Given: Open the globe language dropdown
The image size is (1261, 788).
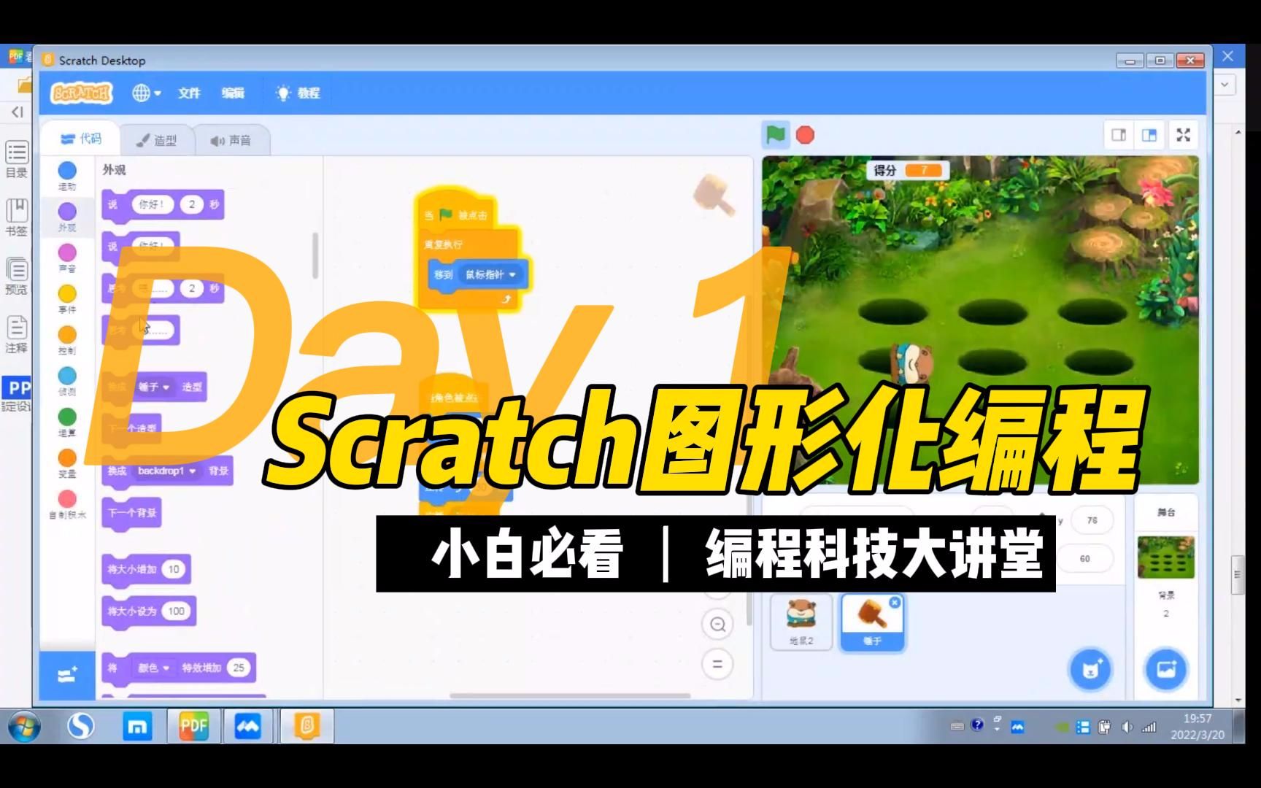Looking at the screenshot, I should pos(146,93).
